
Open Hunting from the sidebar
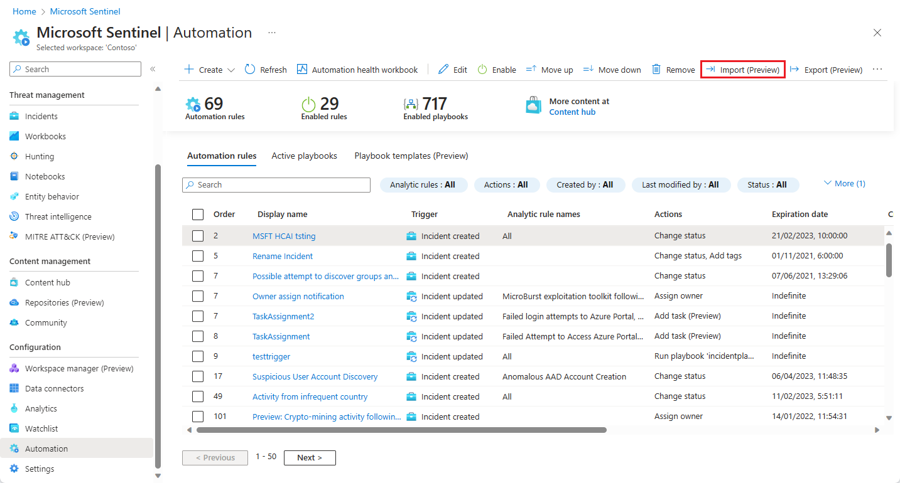pyautogui.click(x=40, y=156)
